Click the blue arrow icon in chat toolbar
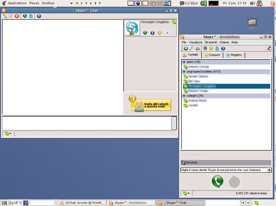The image size is (276, 206). point(39,16)
